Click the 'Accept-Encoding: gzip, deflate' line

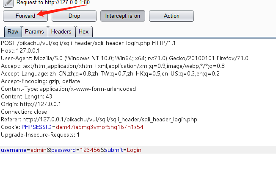(40, 81)
